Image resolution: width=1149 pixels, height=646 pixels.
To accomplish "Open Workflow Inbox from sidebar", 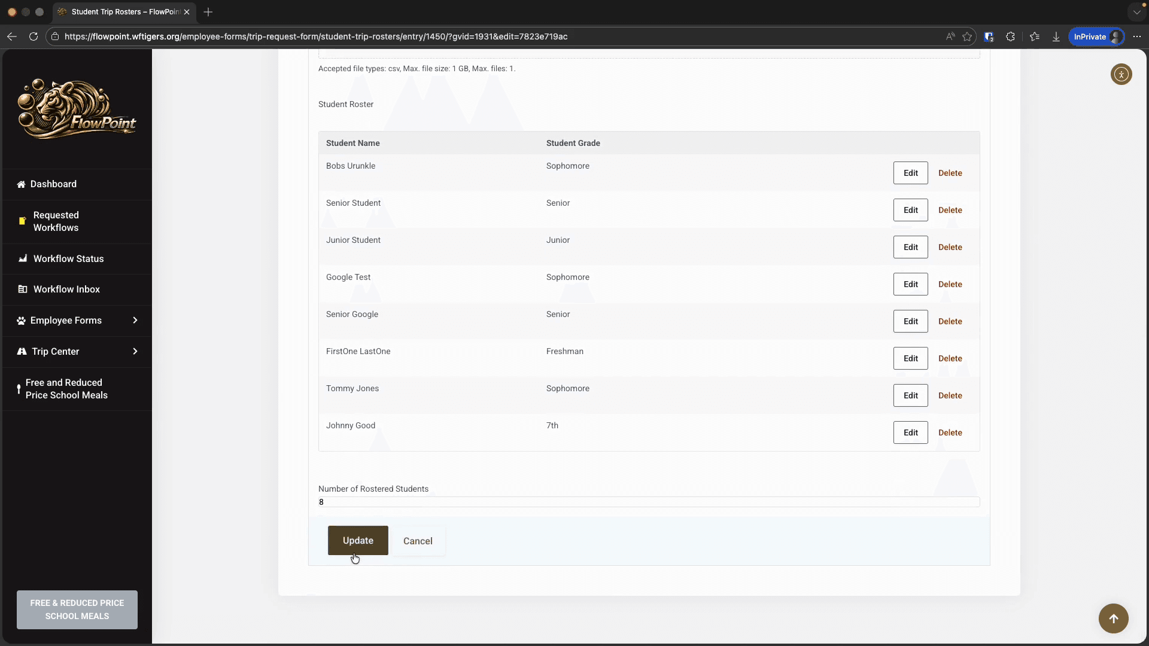I will pos(77,289).
